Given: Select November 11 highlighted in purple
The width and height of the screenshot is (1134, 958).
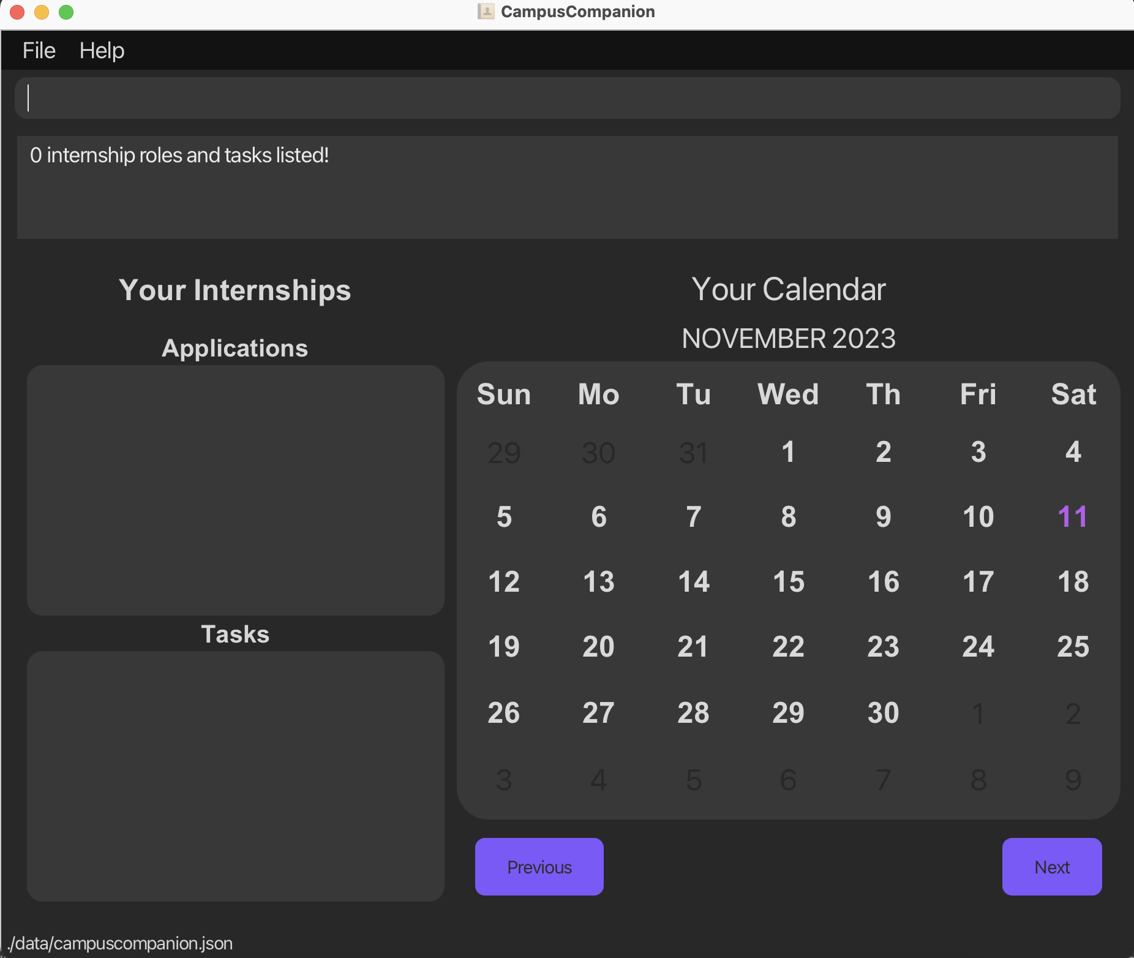Looking at the screenshot, I should [1073, 517].
